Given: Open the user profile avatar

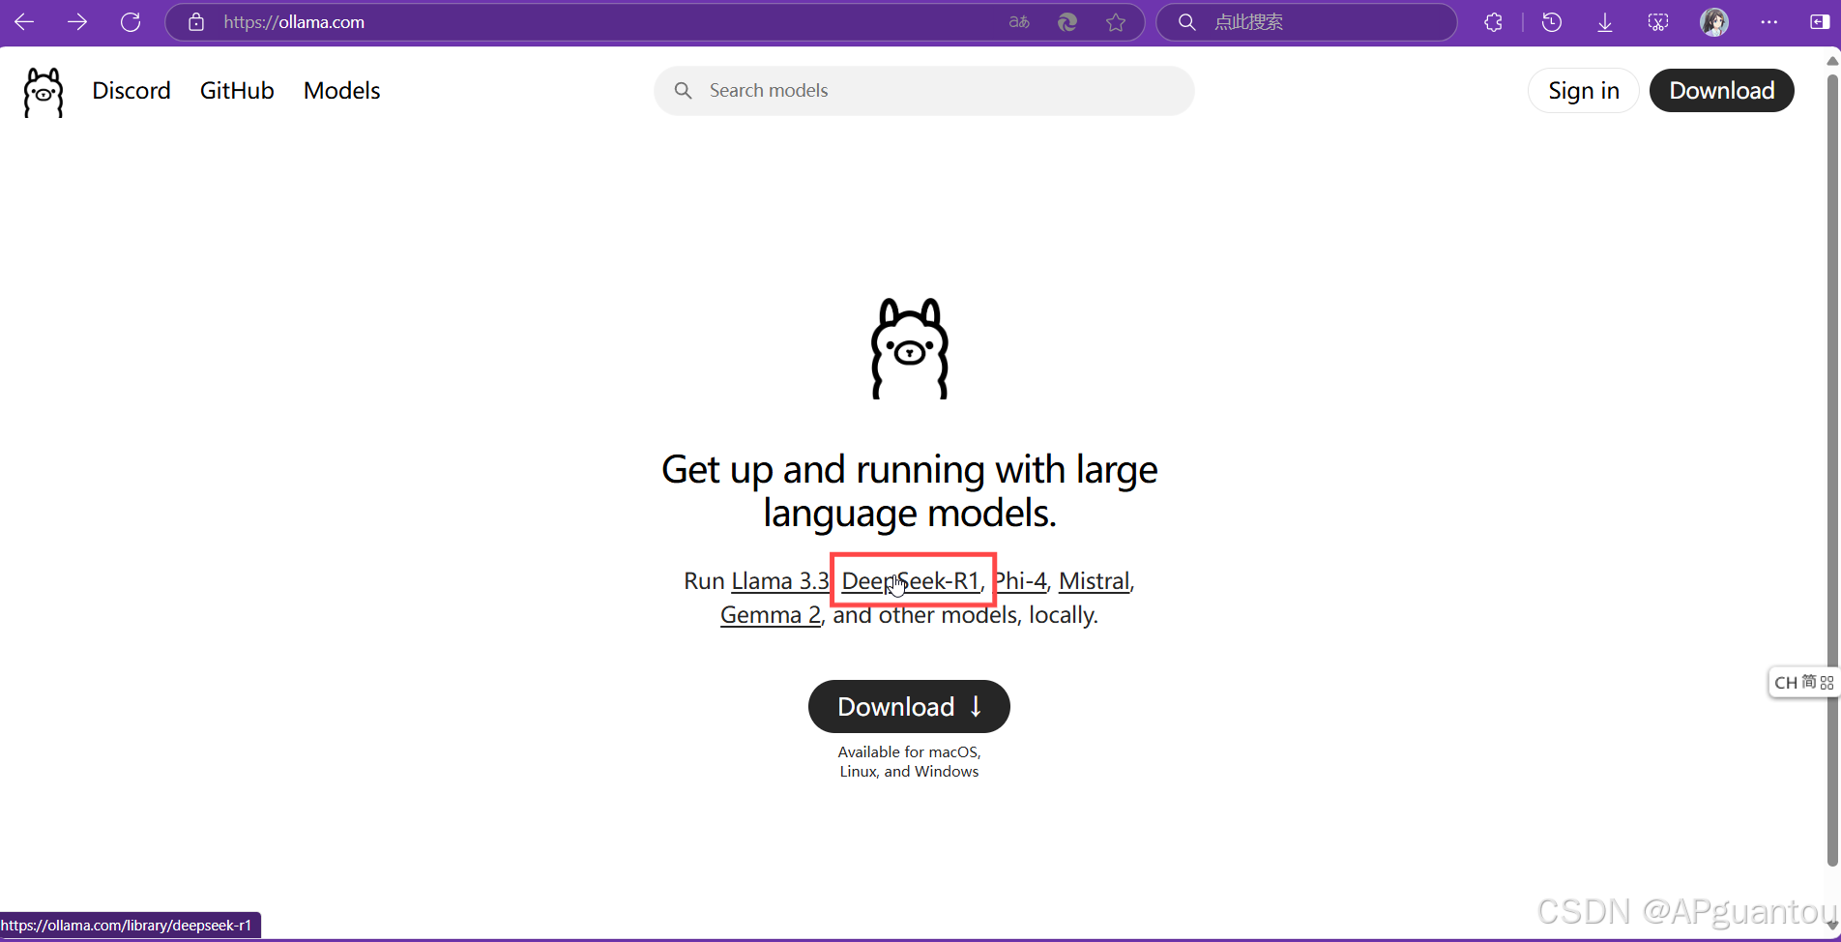Looking at the screenshot, I should (x=1714, y=21).
